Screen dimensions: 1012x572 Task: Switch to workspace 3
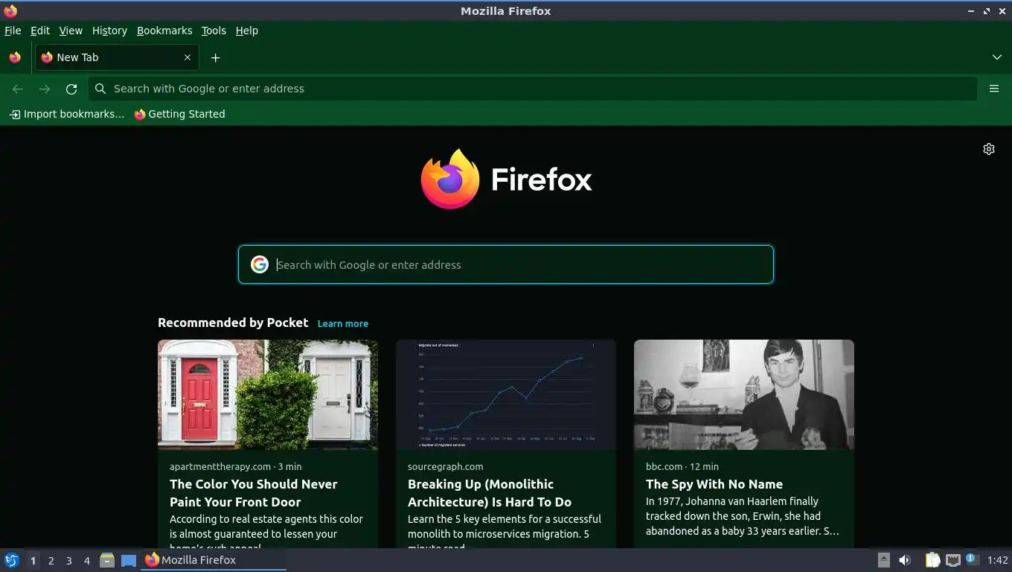[x=69, y=561]
